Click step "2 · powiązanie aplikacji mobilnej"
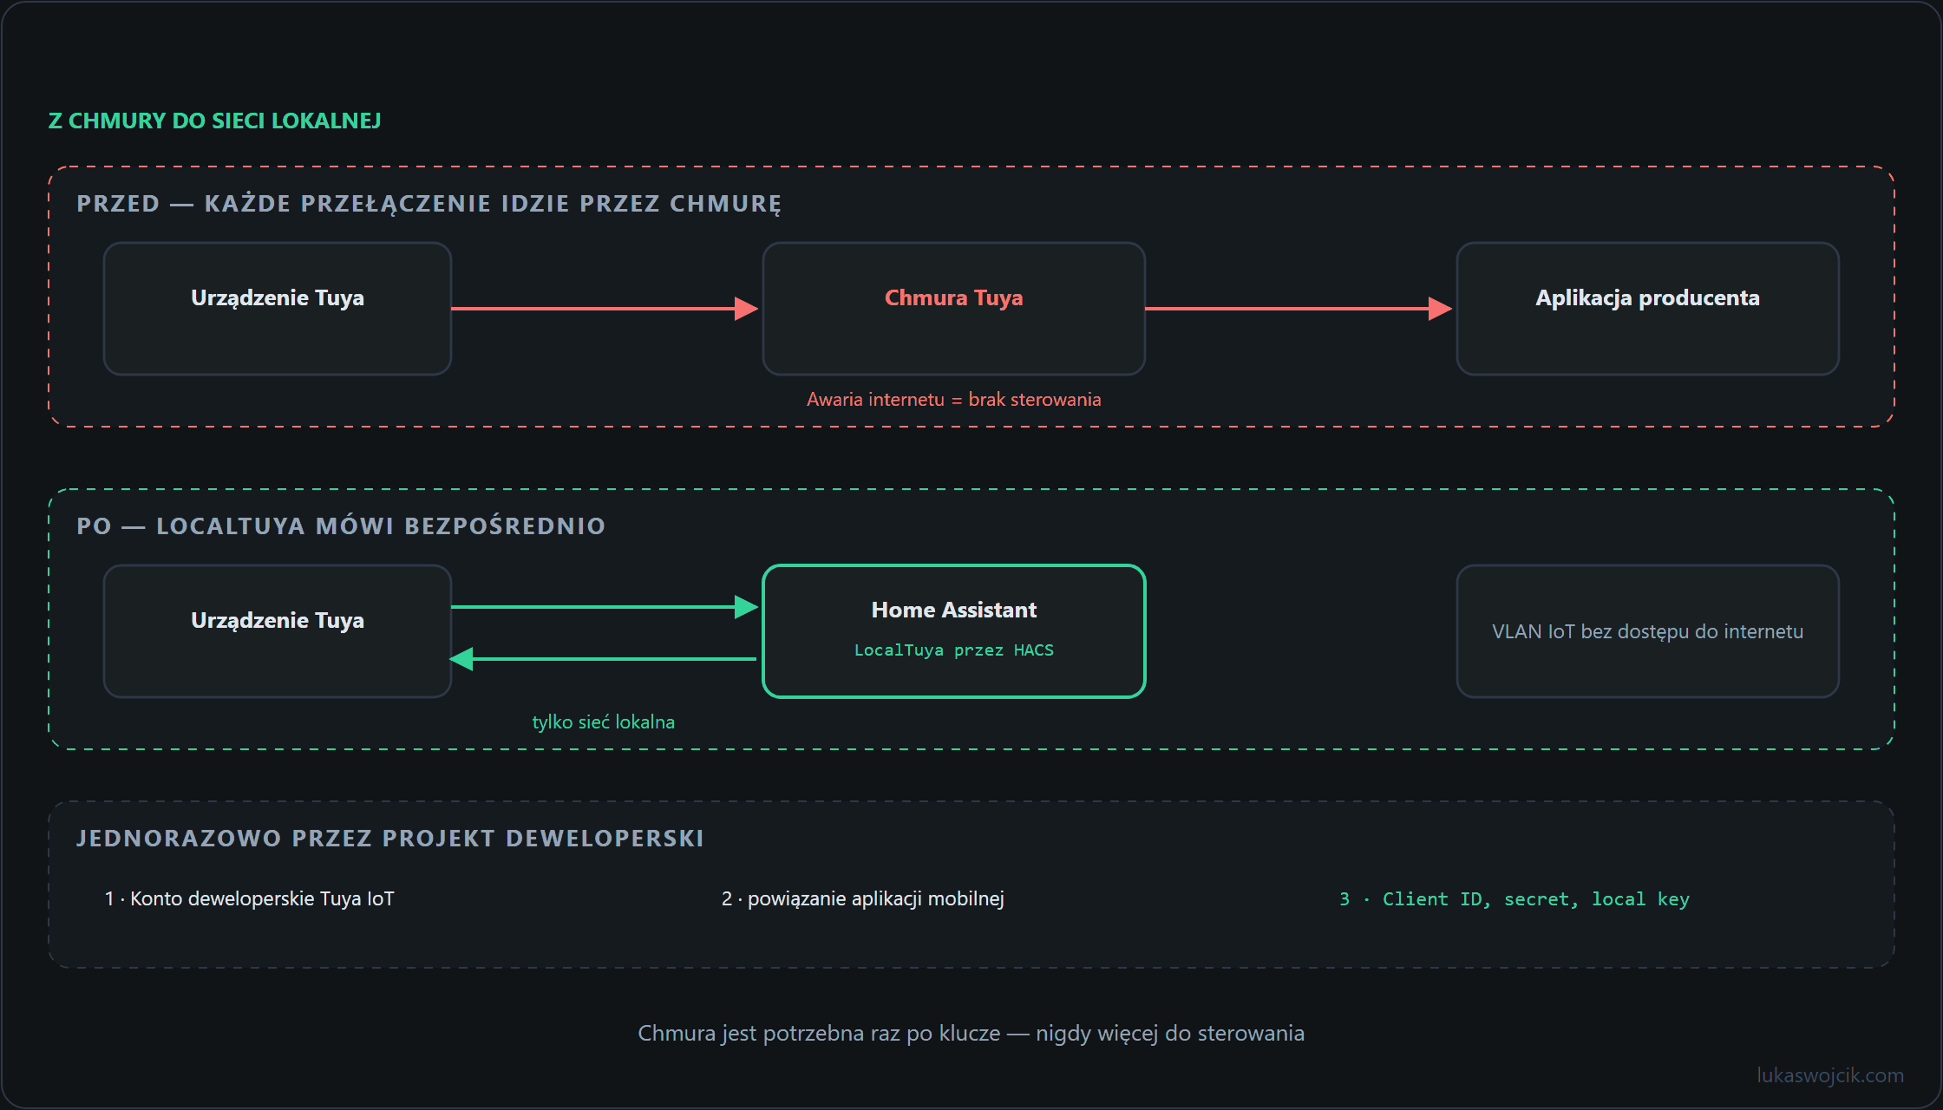The width and height of the screenshot is (1943, 1110). click(863, 899)
